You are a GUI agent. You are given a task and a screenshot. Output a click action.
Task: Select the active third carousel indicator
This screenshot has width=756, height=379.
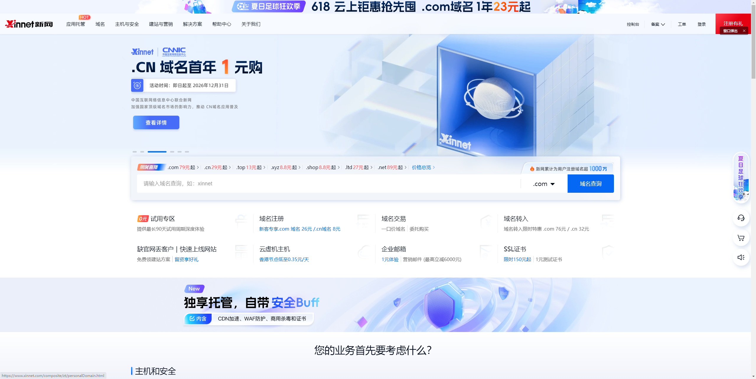pyautogui.click(x=157, y=152)
